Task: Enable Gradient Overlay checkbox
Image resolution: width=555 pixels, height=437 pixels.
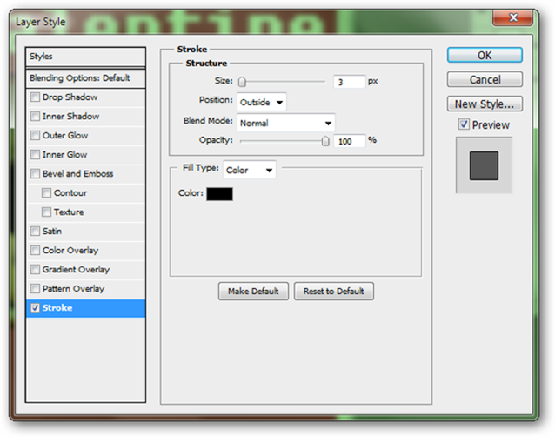Action: [35, 269]
